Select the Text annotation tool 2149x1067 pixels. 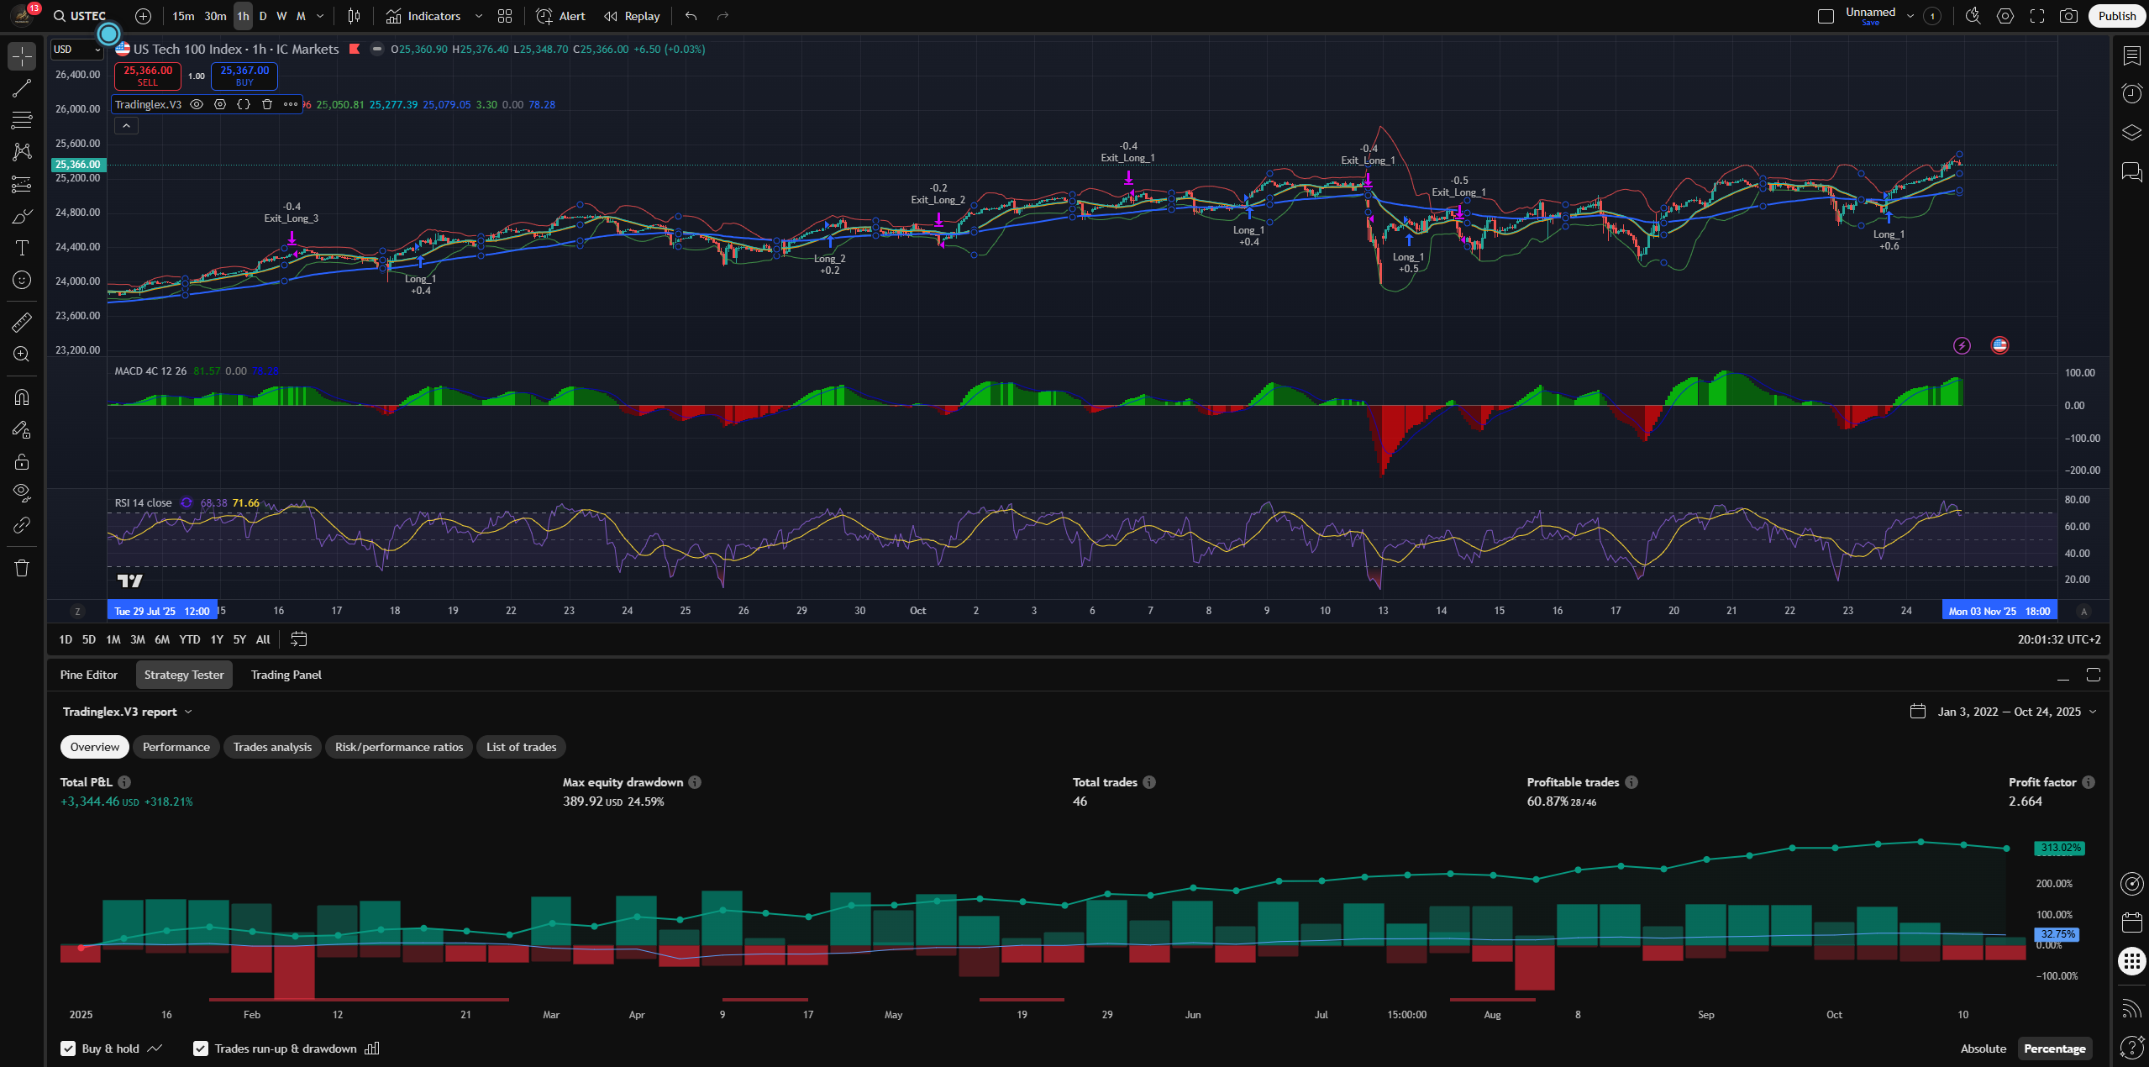point(21,248)
